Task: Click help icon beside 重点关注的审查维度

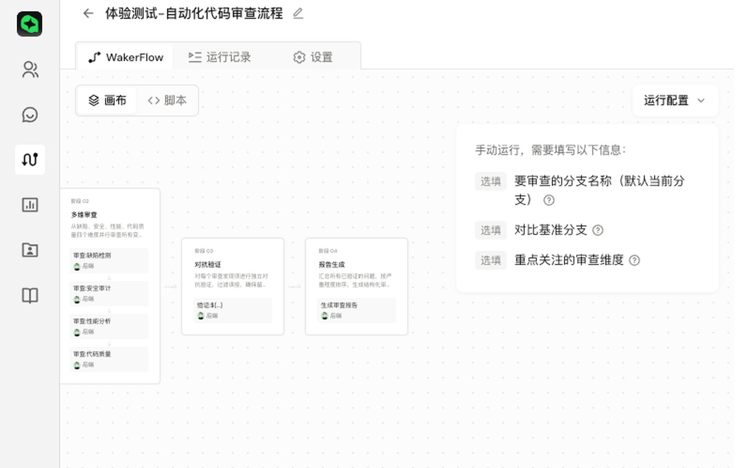Action: 634,261
